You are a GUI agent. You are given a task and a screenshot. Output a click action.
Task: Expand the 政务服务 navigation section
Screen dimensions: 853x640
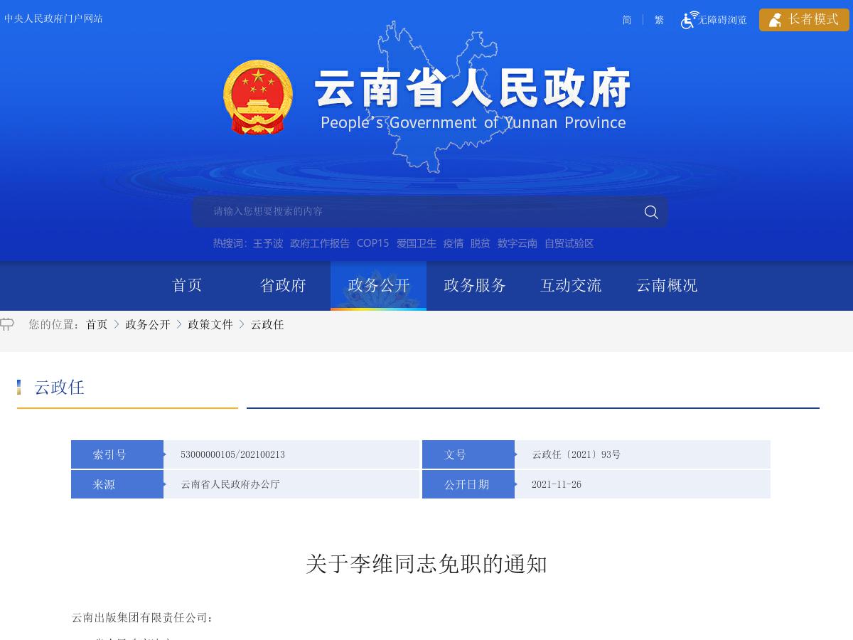pos(474,285)
